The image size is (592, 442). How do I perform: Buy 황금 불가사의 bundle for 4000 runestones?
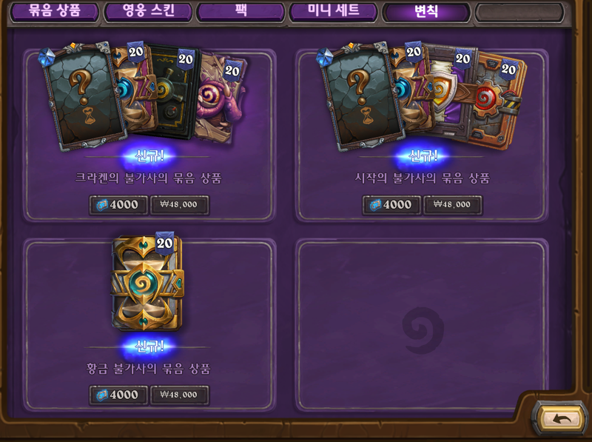pos(118,395)
